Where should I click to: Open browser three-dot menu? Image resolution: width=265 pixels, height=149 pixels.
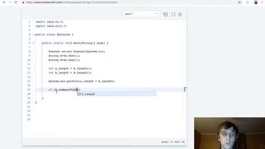click(x=262, y=2)
